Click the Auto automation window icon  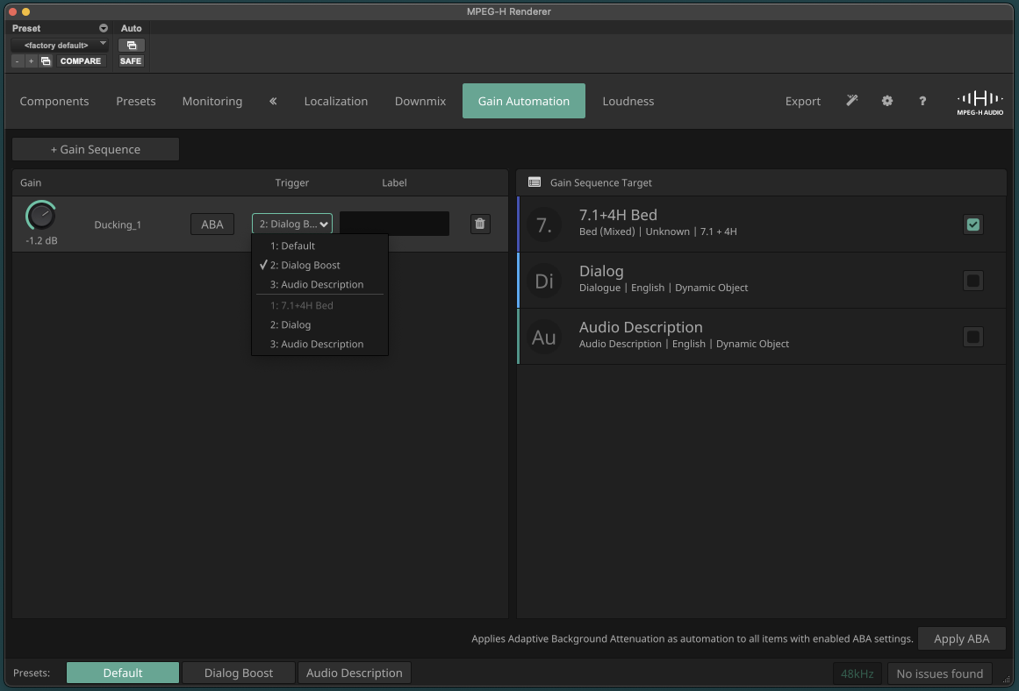pyautogui.click(x=132, y=46)
